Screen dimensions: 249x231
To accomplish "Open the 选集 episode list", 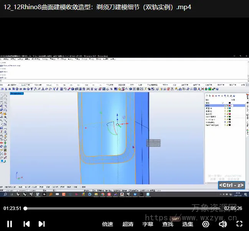I will [188, 224].
